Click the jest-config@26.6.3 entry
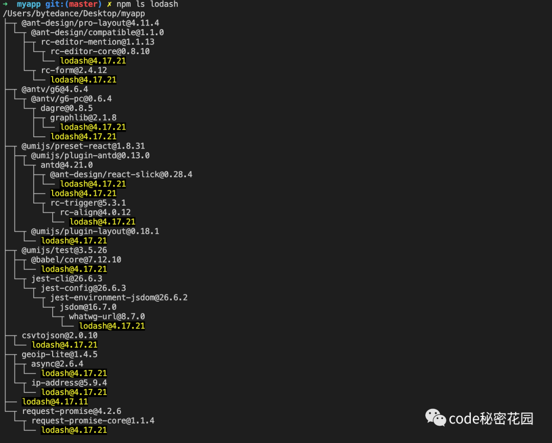Viewport: 552px width, 443px height. pos(83,288)
